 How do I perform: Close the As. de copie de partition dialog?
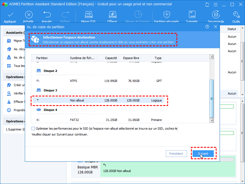(215, 27)
